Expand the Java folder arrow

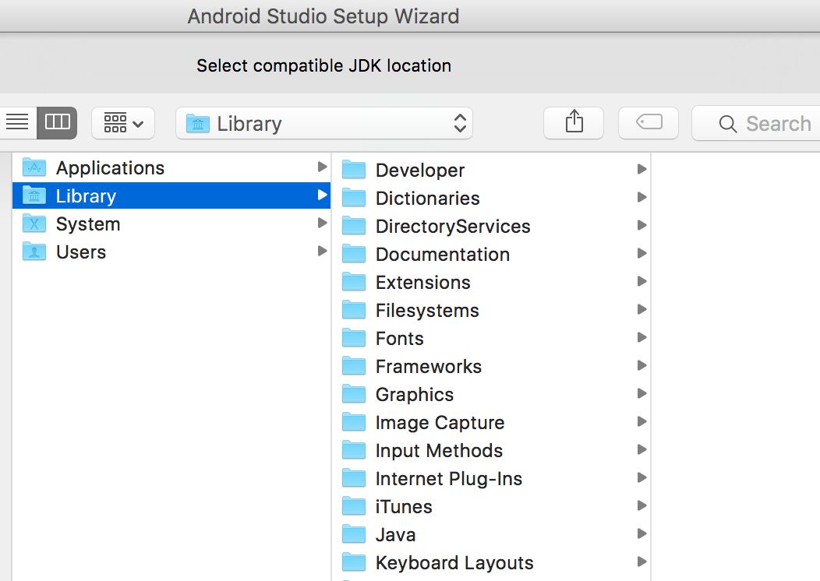coord(642,533)
